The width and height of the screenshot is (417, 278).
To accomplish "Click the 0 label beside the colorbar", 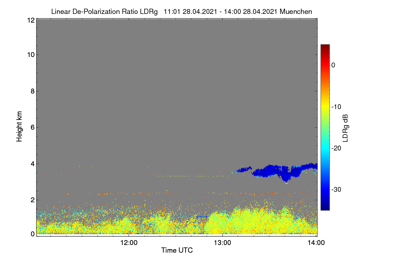I will point(333,65).
